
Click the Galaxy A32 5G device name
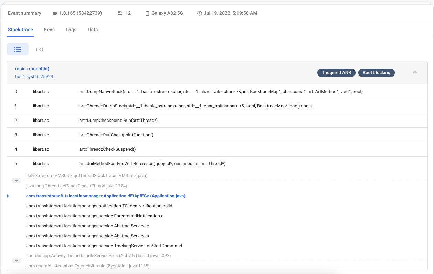pos(167,13)
